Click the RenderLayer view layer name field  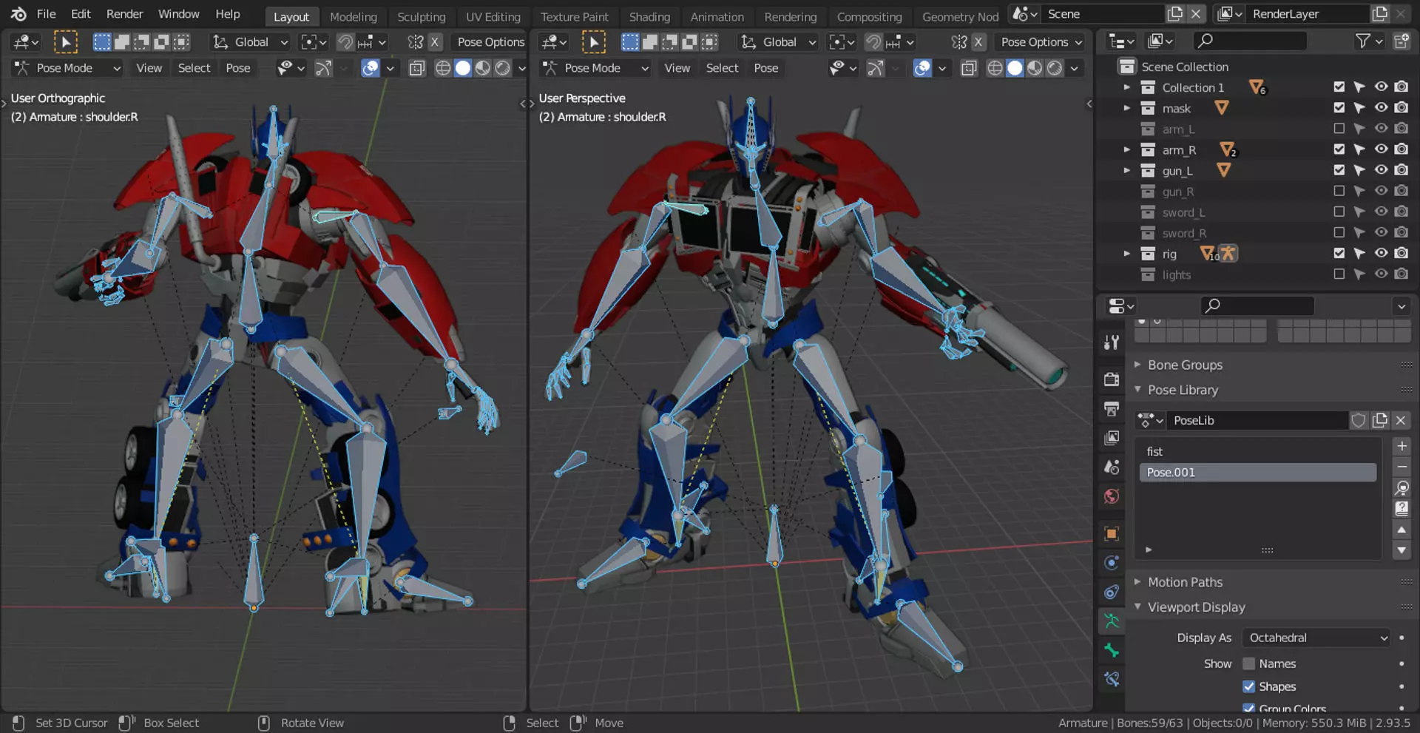1308,14
